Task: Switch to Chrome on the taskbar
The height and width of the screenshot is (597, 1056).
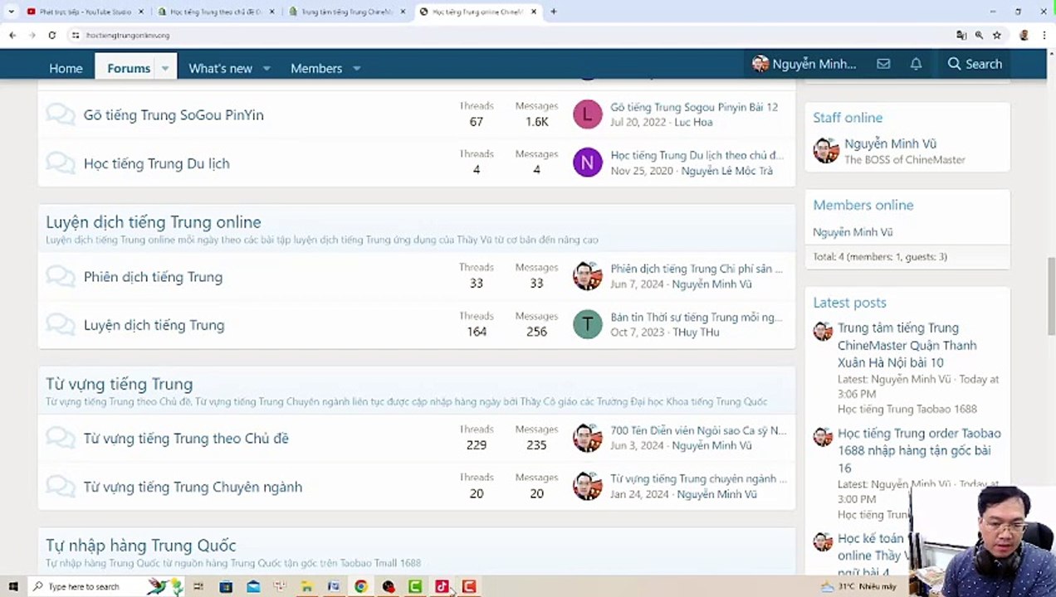Action: [360, 586]
